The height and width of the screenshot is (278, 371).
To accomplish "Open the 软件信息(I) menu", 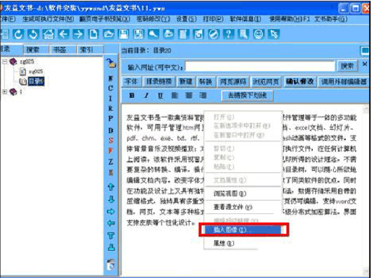I will (246, 19).
